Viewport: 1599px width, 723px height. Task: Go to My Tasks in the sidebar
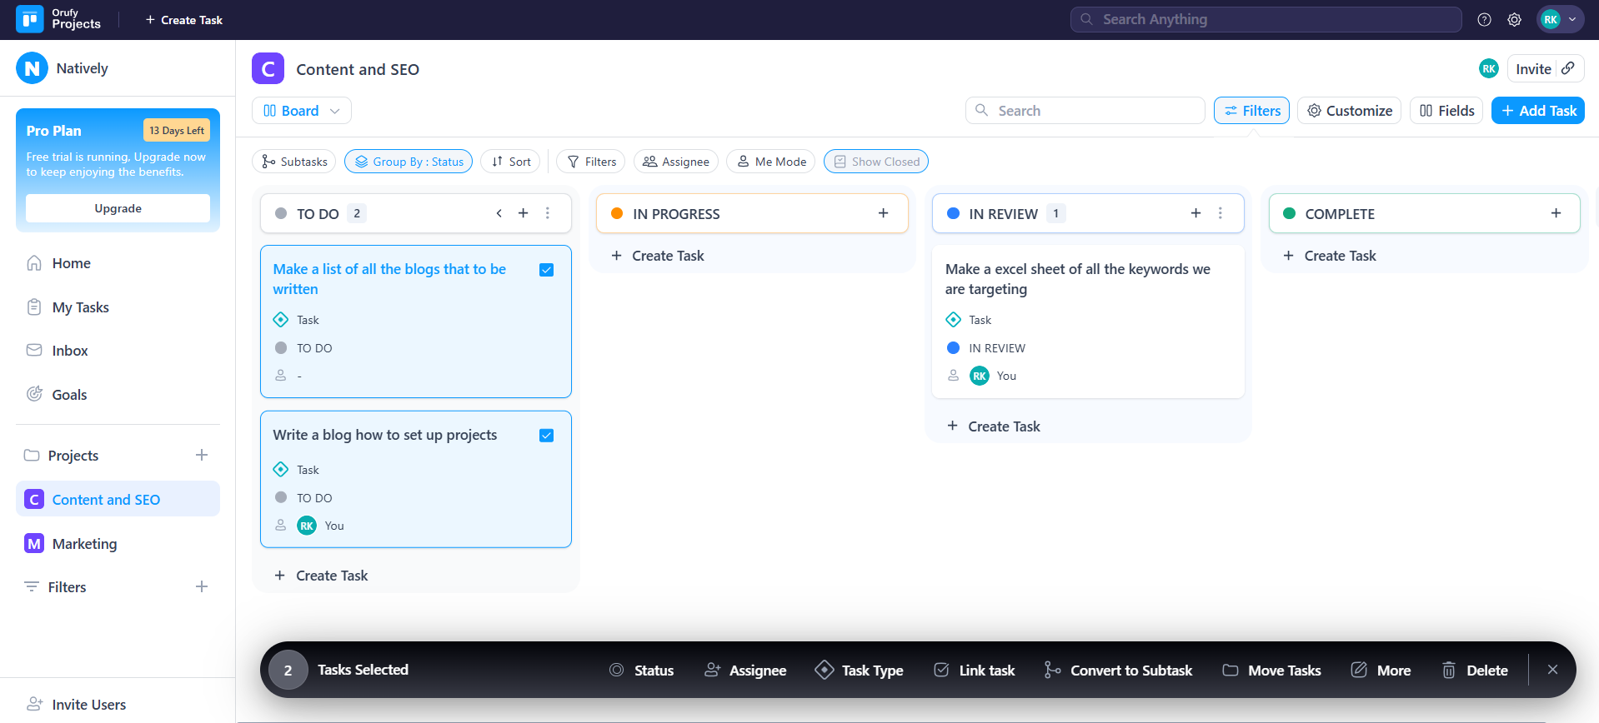pyautogui.click(x=80, y=307)
